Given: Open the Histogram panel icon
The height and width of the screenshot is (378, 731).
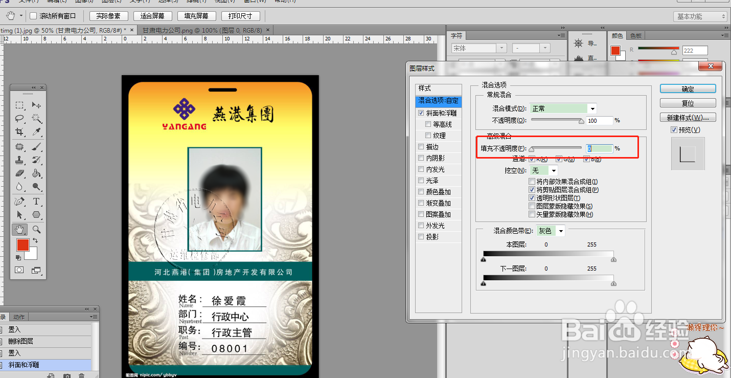Looking at the screenshot, I should [x=579, y=58].
